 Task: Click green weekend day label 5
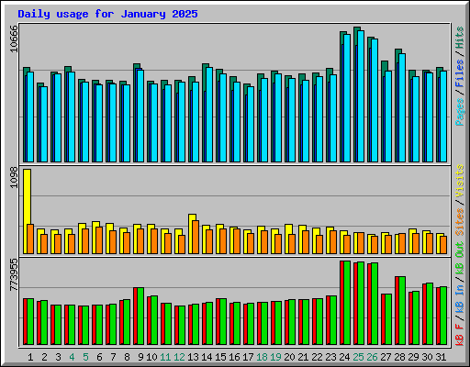click(85, 357)
